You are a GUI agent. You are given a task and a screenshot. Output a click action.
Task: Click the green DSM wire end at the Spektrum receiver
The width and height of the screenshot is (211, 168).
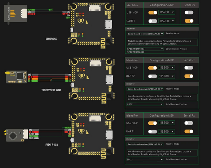[x=31, y=10]
